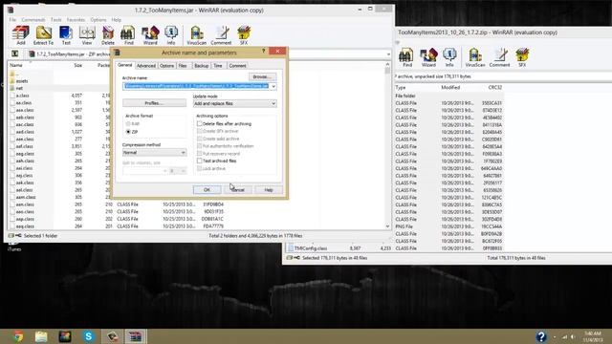
Task: Switch to the Options tab in dialog
Action: pyautogui.click(x=166, y=66)
